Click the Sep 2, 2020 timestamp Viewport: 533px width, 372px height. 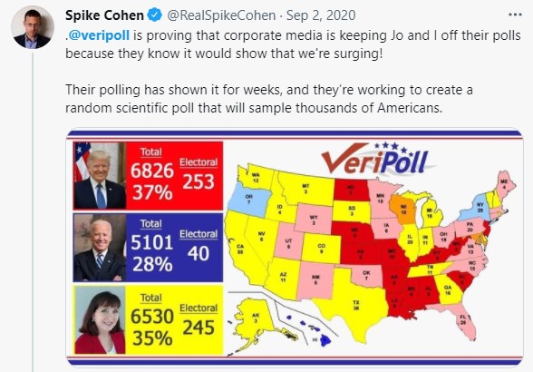tap(321, 15)
